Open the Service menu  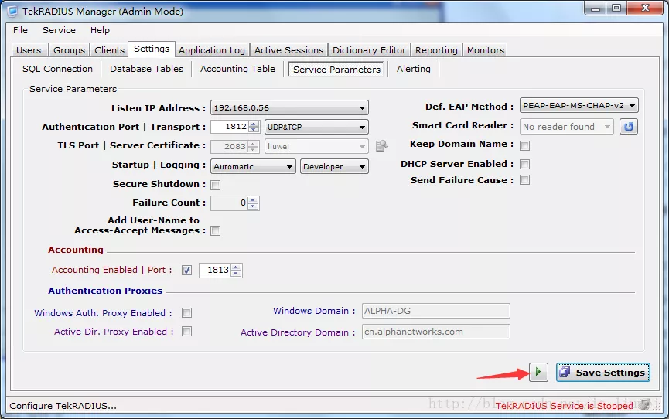point(59,30)
